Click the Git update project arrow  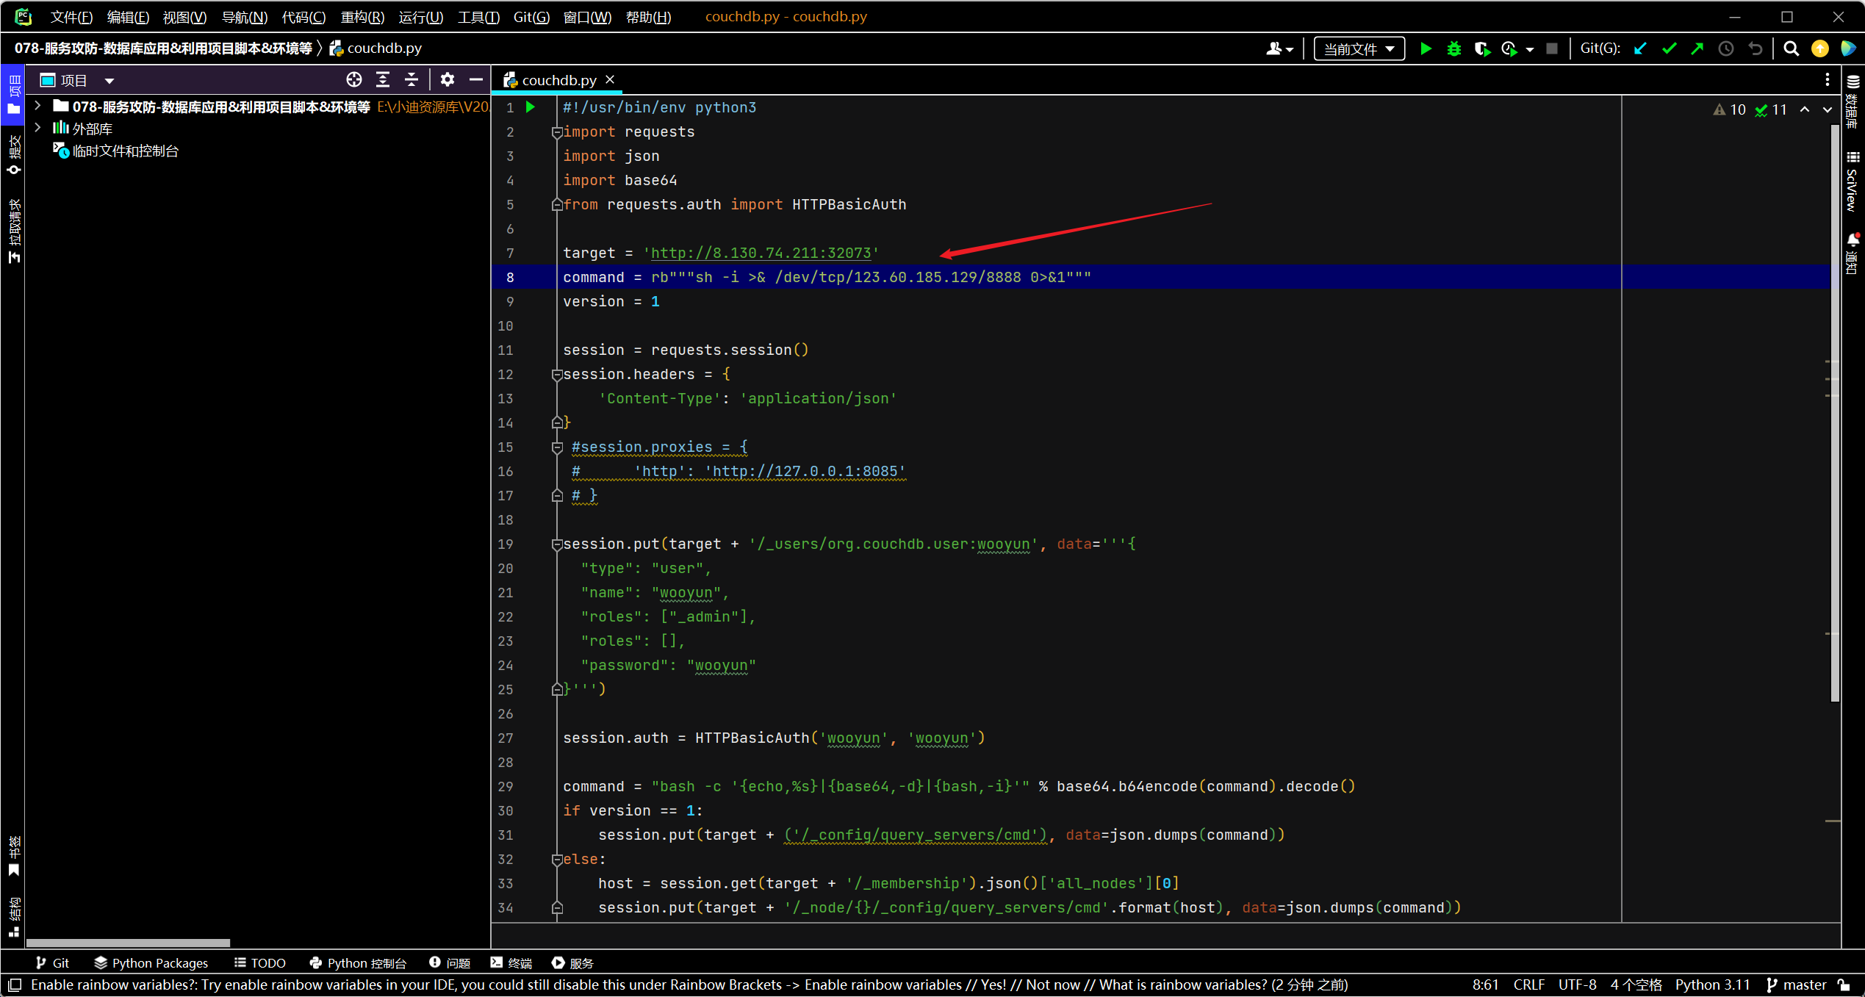click(x=1640, y=48)
